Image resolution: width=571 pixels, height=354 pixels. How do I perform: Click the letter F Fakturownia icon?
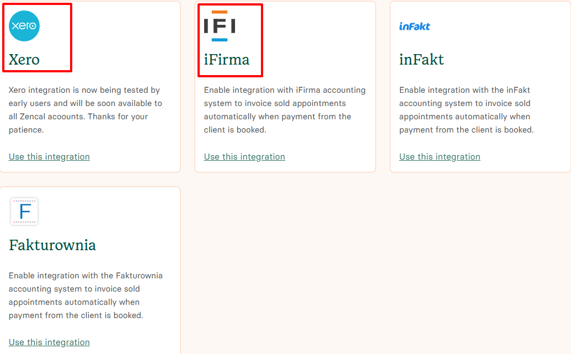pyautogui.click(x=24, y=211)
